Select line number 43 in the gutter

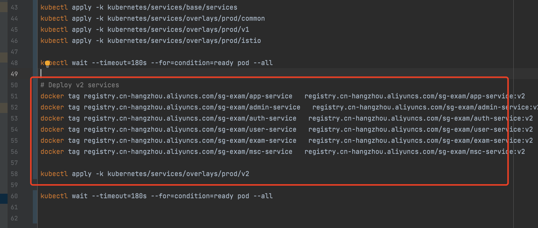pyautogui.click(x=14, y=7)
